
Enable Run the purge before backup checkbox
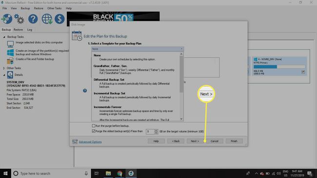[x=94, y=126]
